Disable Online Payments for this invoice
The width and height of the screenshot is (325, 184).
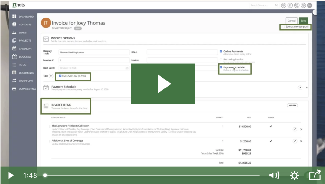coord(221,51)
